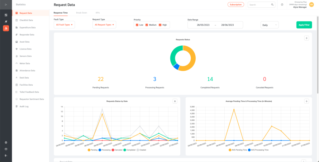Click the search magnifier icon

tap(272, 5)
